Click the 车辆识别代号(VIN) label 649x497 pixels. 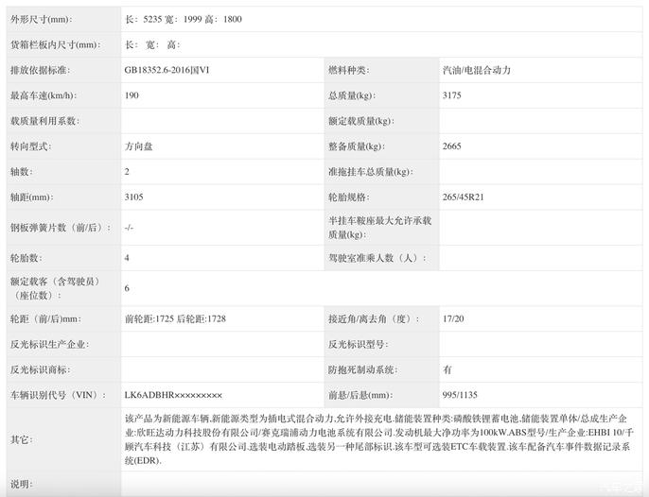[x=59, y=395]
